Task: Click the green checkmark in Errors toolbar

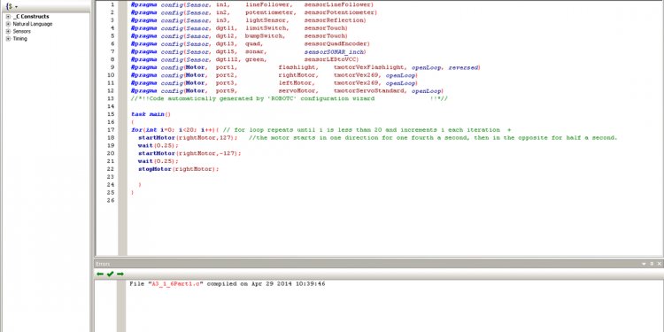Action: click(x=110, y=274)
